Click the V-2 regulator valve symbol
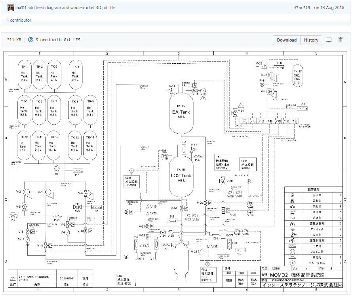Viewport: 352px width, 296px height. (x=27, y=193)
